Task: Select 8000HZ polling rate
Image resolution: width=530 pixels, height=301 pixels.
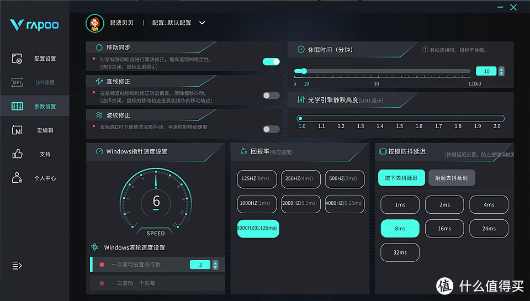Action: (258, 228)
